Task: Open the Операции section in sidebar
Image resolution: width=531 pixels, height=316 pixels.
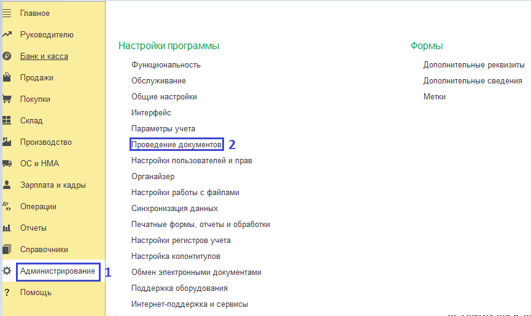Action: coord(38,207)
